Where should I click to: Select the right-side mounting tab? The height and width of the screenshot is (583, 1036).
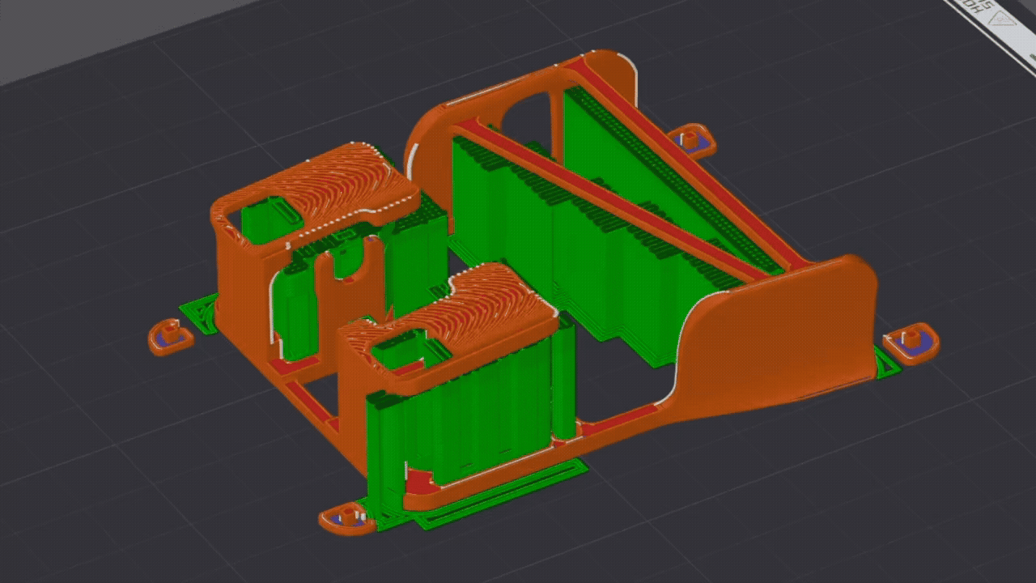click(911, 340)
